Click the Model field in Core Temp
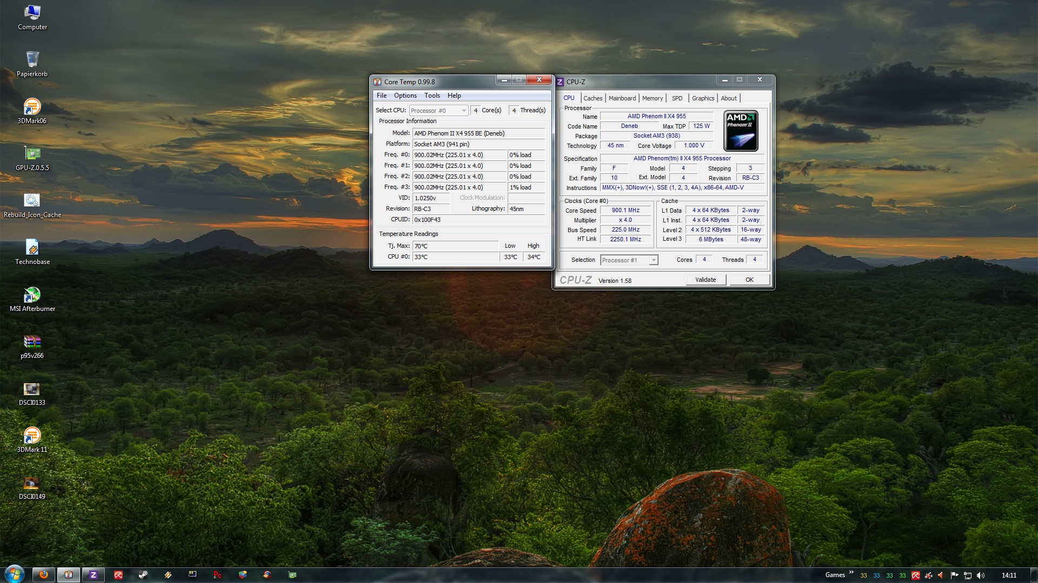This screenshot has width=1038, height=583. 479,133
